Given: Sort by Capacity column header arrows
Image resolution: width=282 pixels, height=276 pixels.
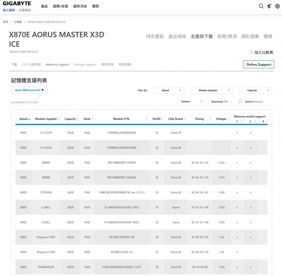Looking at the screenshot, I should click(x=78, y=119).
